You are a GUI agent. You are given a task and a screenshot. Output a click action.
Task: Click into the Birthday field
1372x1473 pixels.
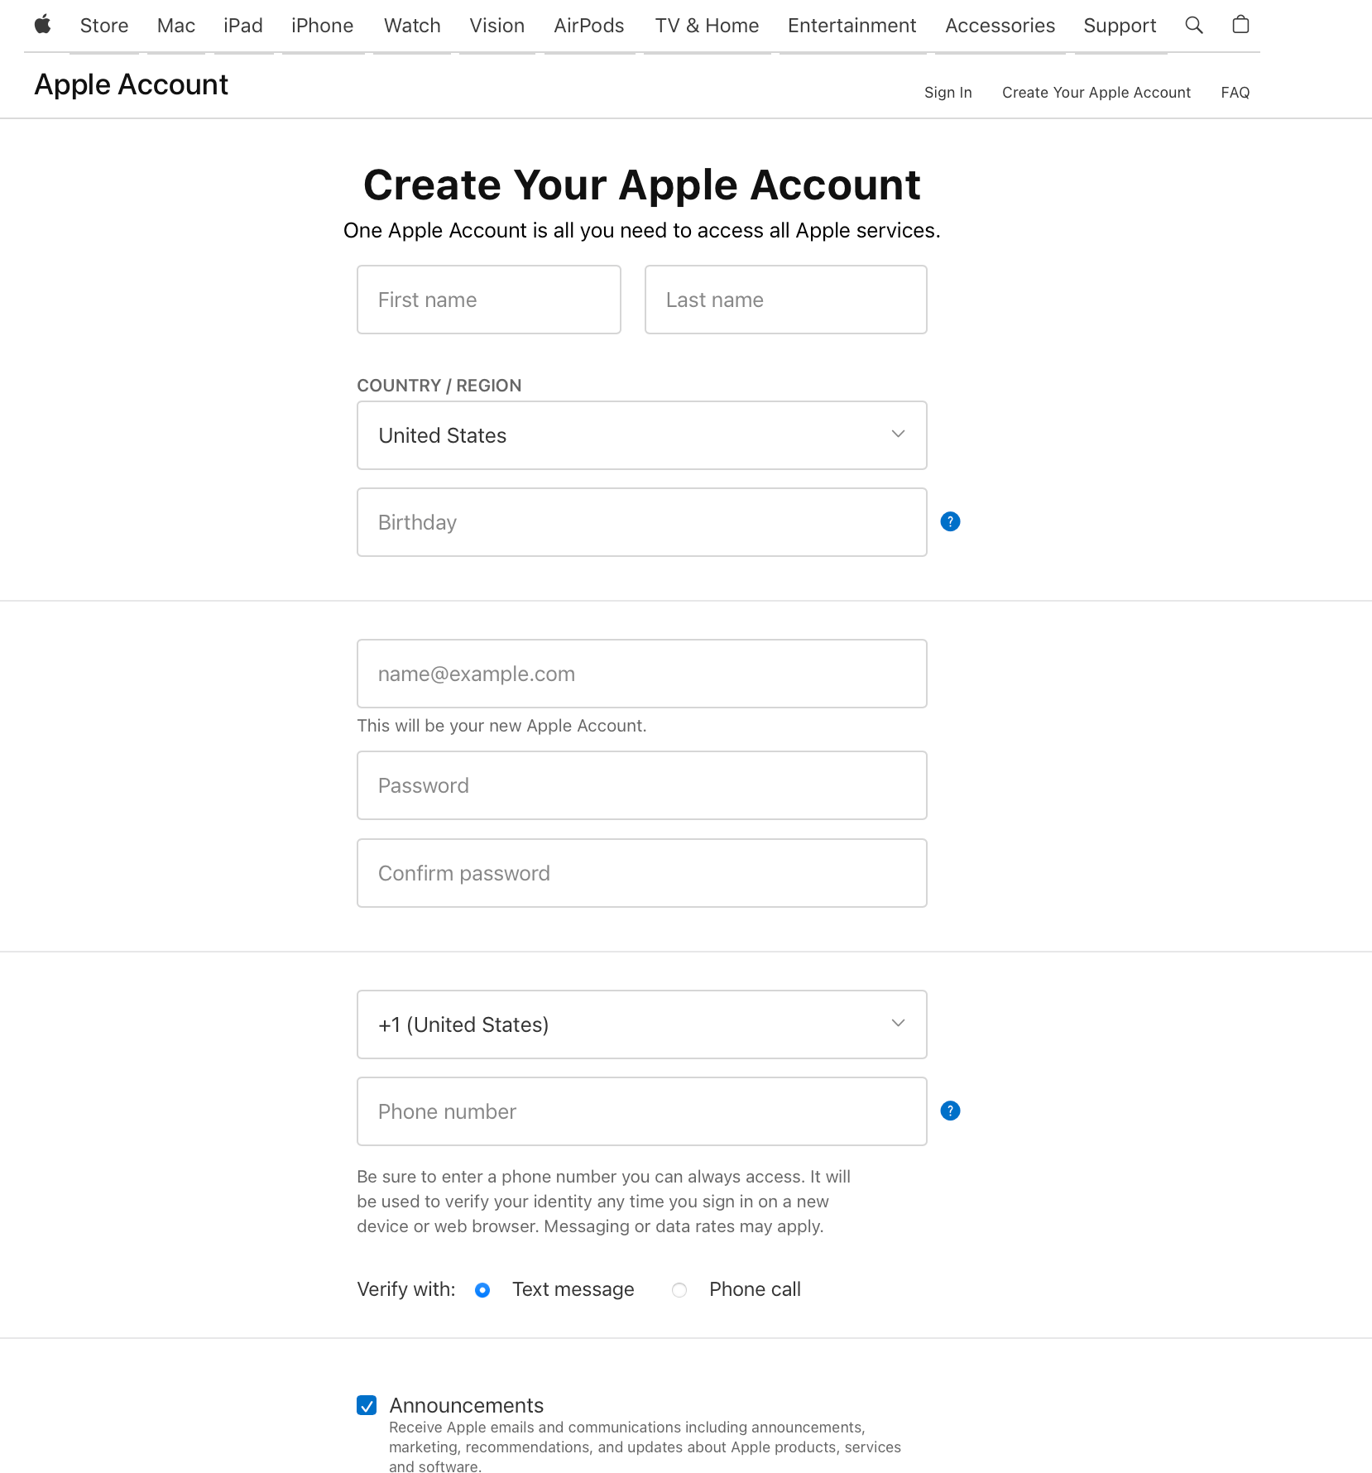click(641, 522)
